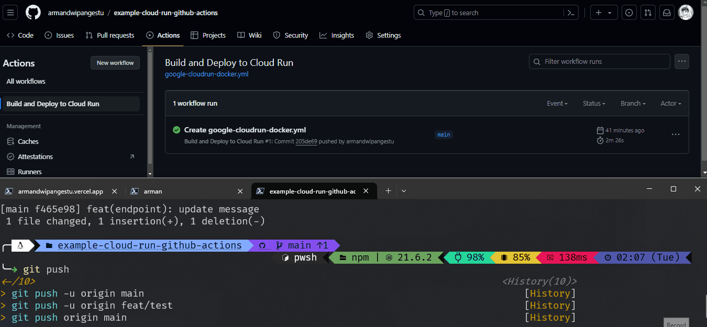Screen dimensions: 707x327
Task: Click inside the Filter workflow runs field
Action: pos(599,61)
